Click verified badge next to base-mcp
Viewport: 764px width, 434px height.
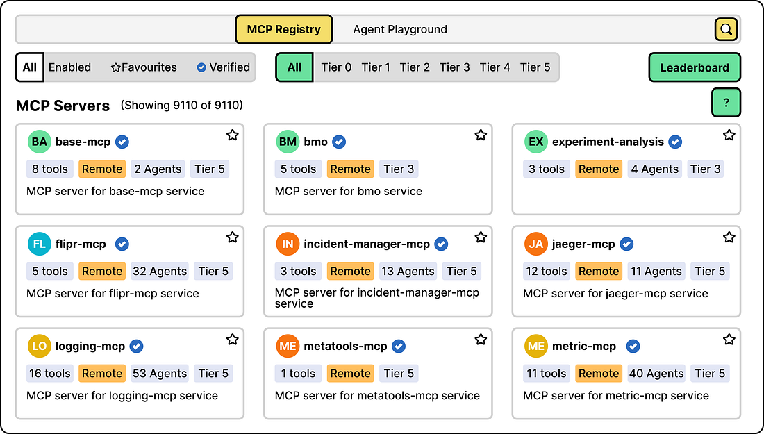(122, 142)
